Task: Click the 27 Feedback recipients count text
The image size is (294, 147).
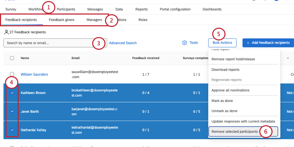Action: pyautogui.click(x=28, y=32)
